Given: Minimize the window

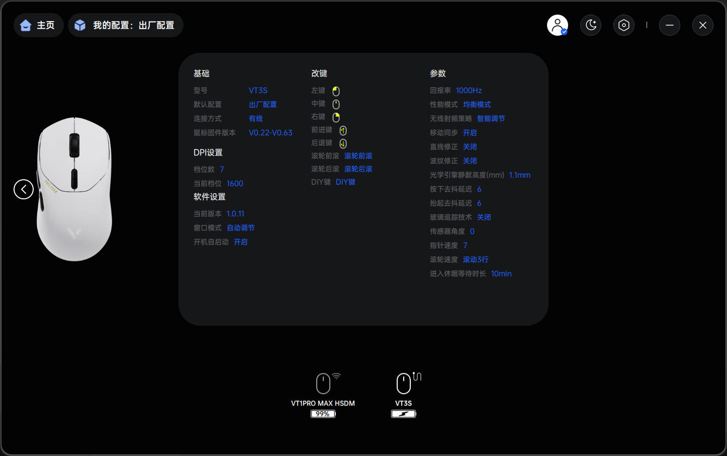Looking at the screenshot, I should coord(670,25).
